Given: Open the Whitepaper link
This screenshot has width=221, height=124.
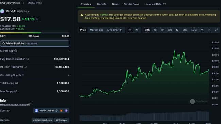Looking at the screenshot, I should point(62,120).
